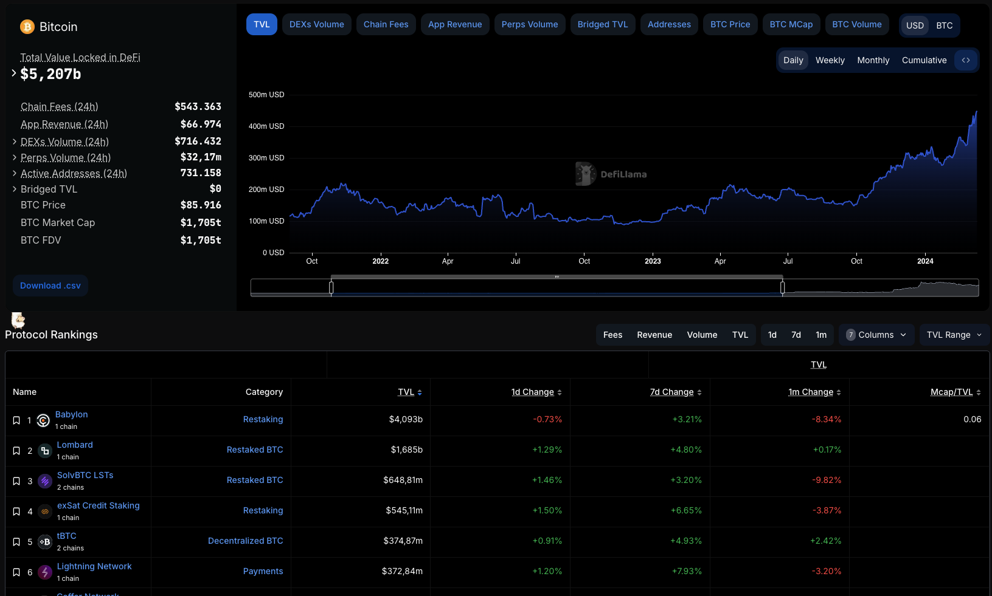The height and width of the screenshot is (596, 992).
Task: Bookmark the SolvBTC LSTs protocol
Action: (16, 481)
